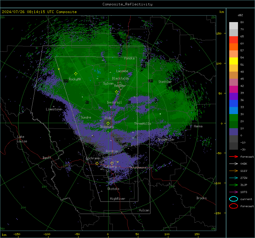Click the yellow radar marker at Olds
255x238 pixels.
click(108, 123)
